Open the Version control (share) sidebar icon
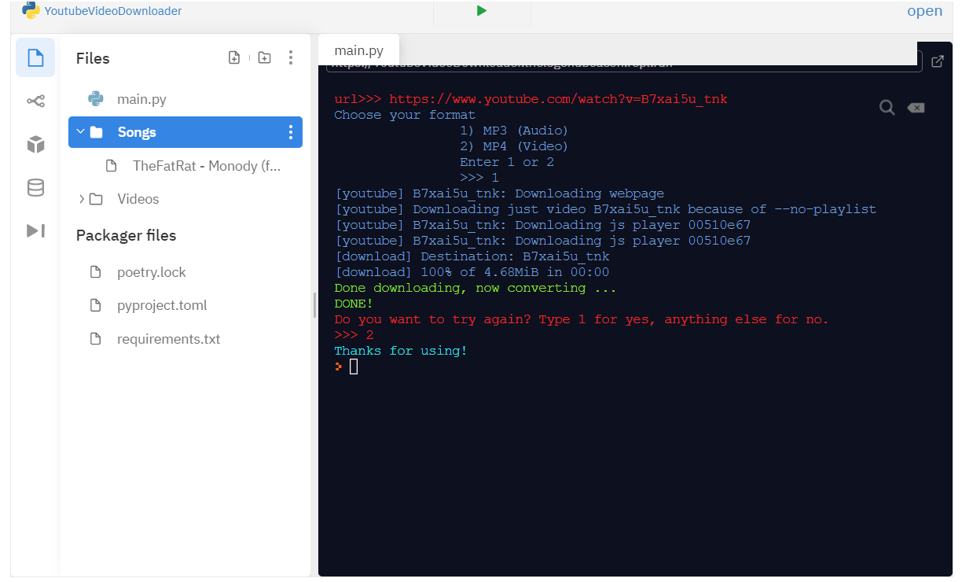The height and width of the screenshot is (582, 962). [x=35, y=101]
